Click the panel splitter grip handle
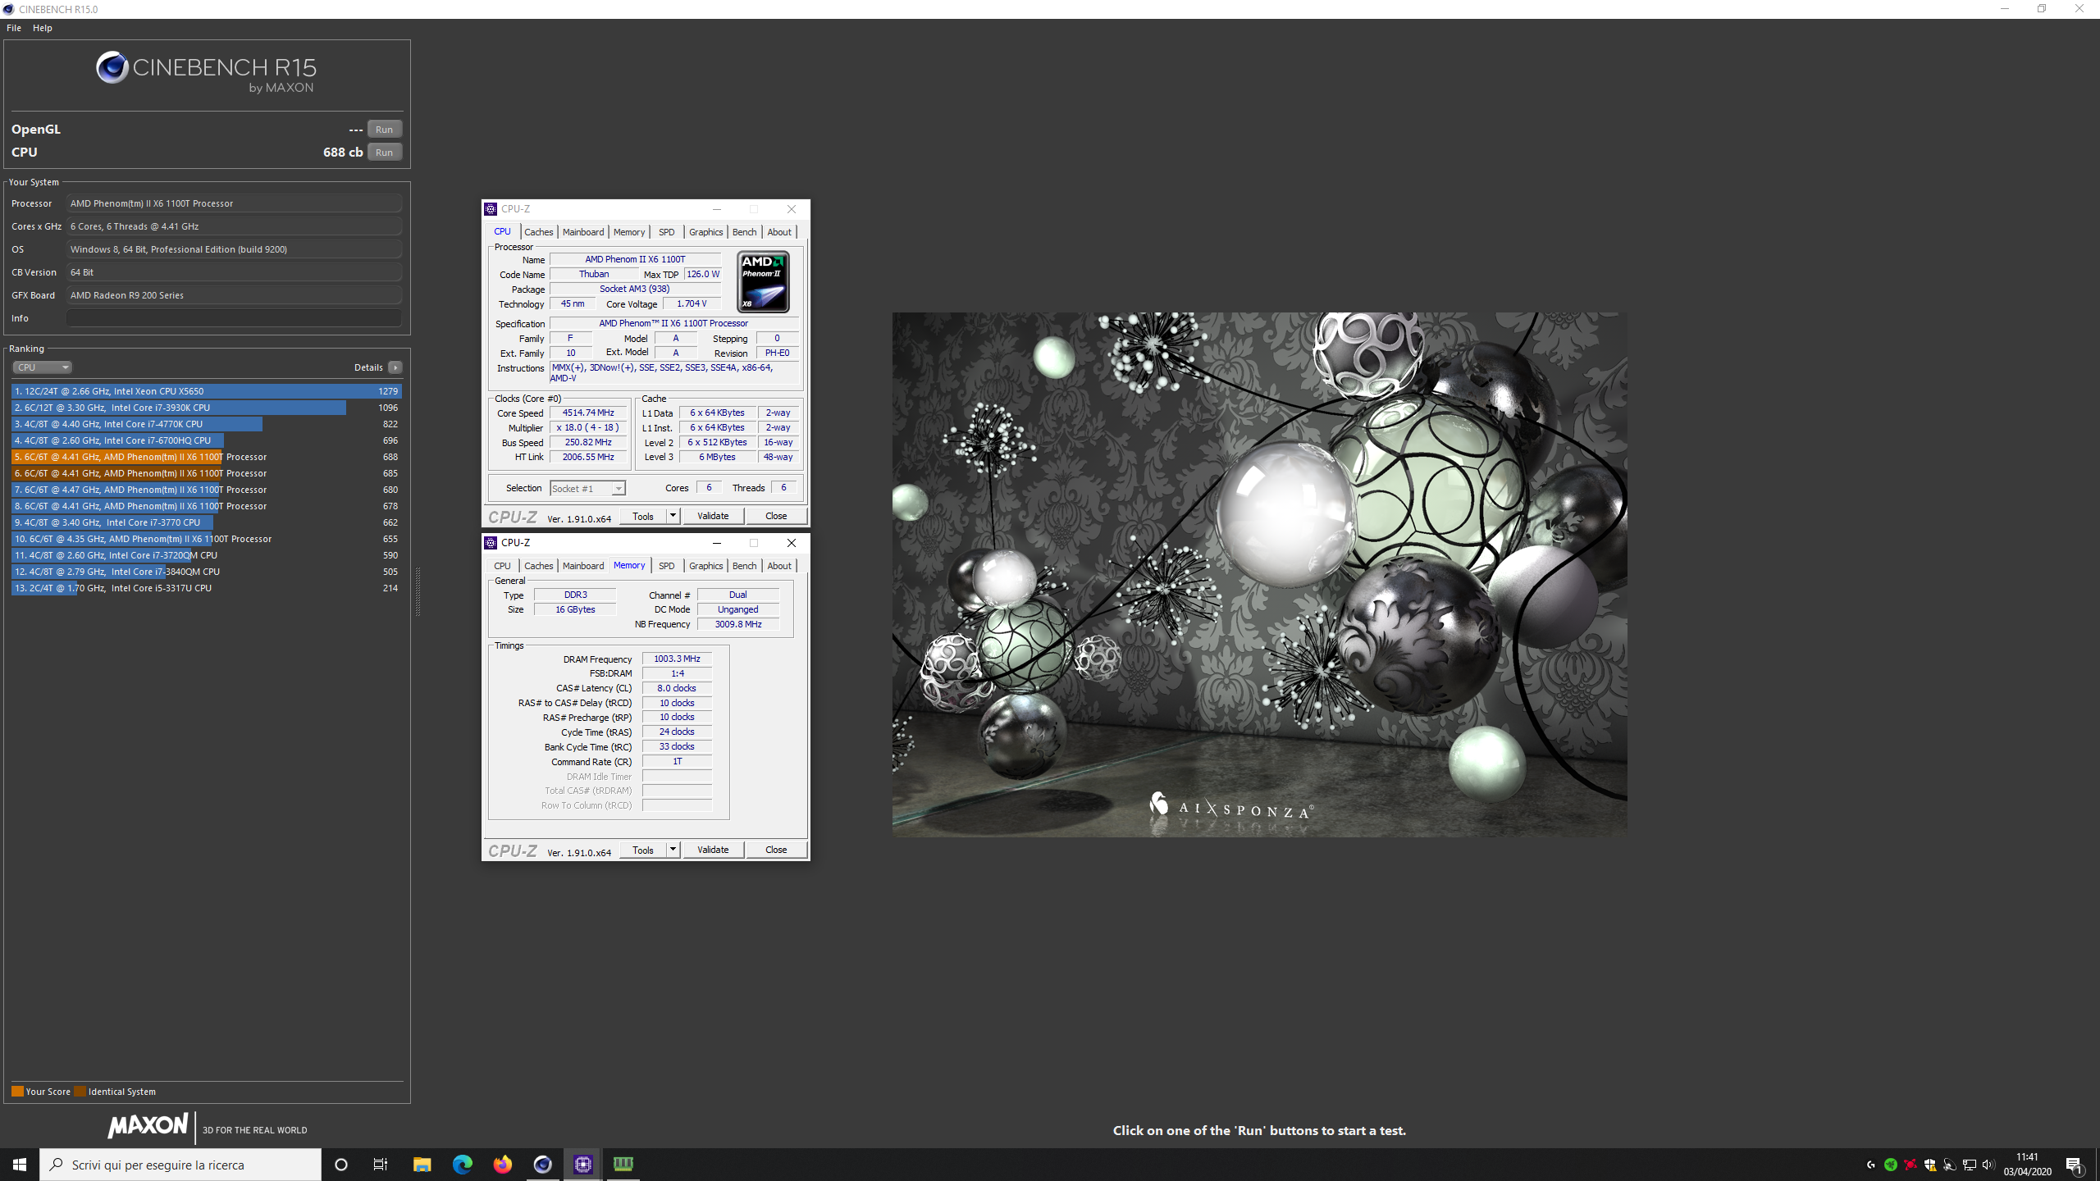The image size is (2100, 1181). pos(418,590)
